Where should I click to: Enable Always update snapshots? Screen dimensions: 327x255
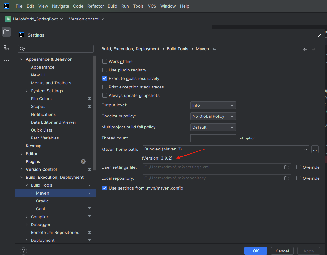click(x=105, y=96)
